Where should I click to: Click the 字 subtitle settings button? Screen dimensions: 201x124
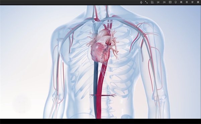click(x=192, y=2)
